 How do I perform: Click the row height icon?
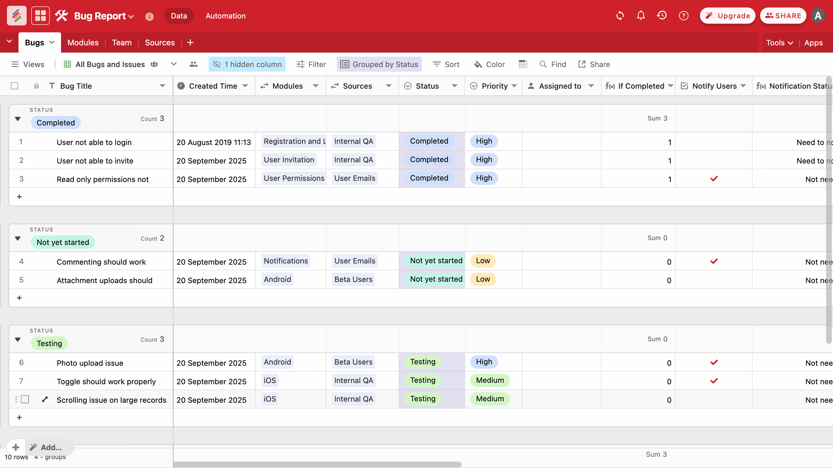coord(523,64)
